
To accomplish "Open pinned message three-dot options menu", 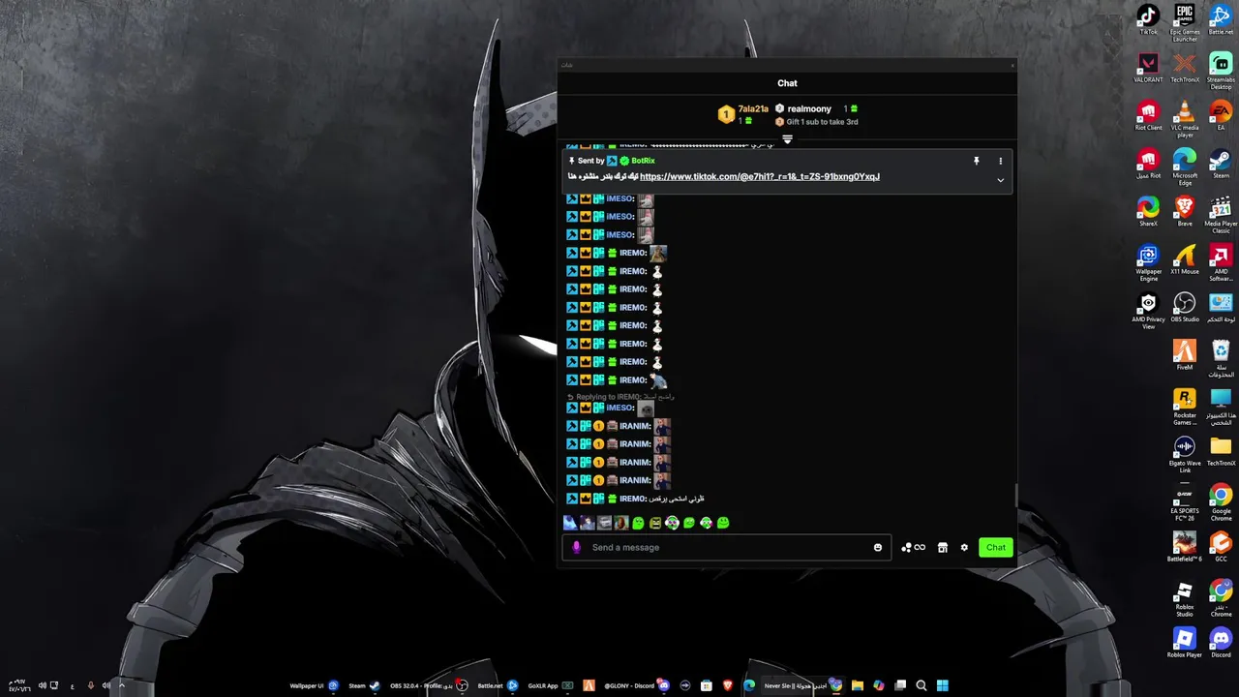I will click(1001, 161).
